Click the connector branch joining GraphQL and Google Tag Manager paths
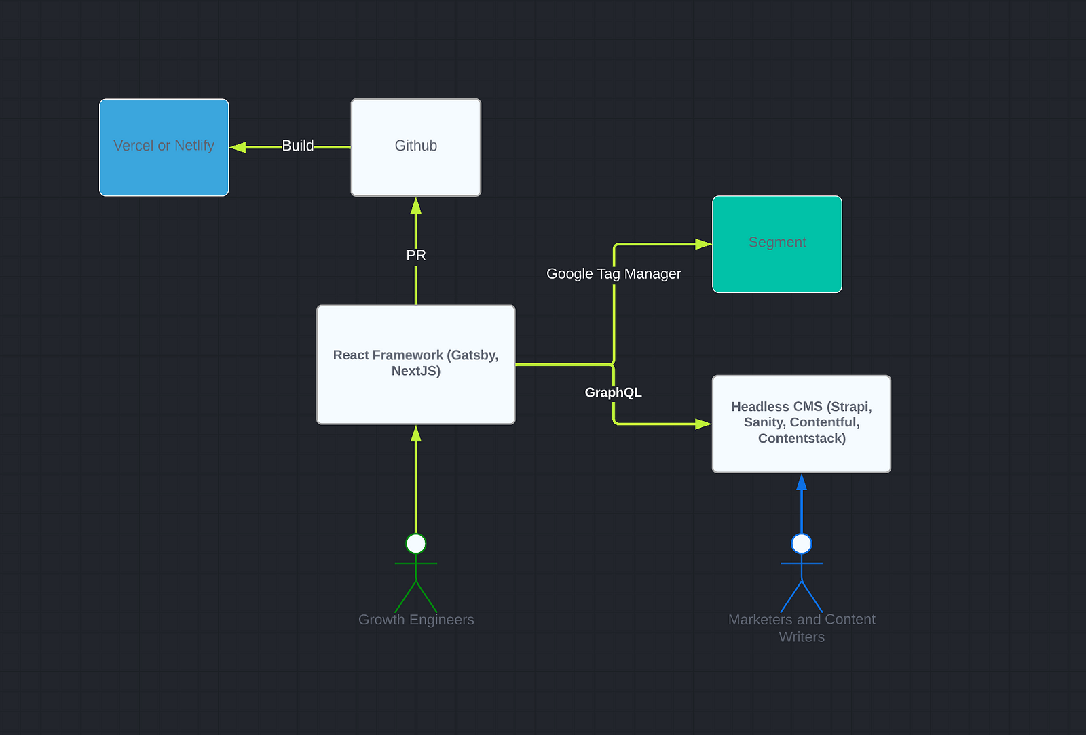Image resolution: width=1086 pixels, height=735 pixels. (x=614, y=364)
